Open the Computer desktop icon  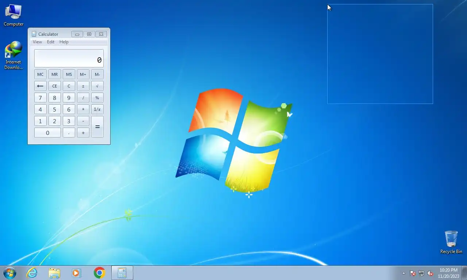tap(13, 15)
